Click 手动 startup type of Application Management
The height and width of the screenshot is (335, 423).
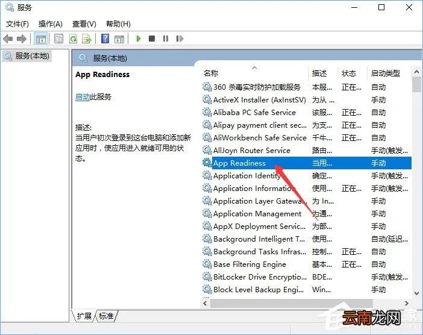[x=378, y=214]
